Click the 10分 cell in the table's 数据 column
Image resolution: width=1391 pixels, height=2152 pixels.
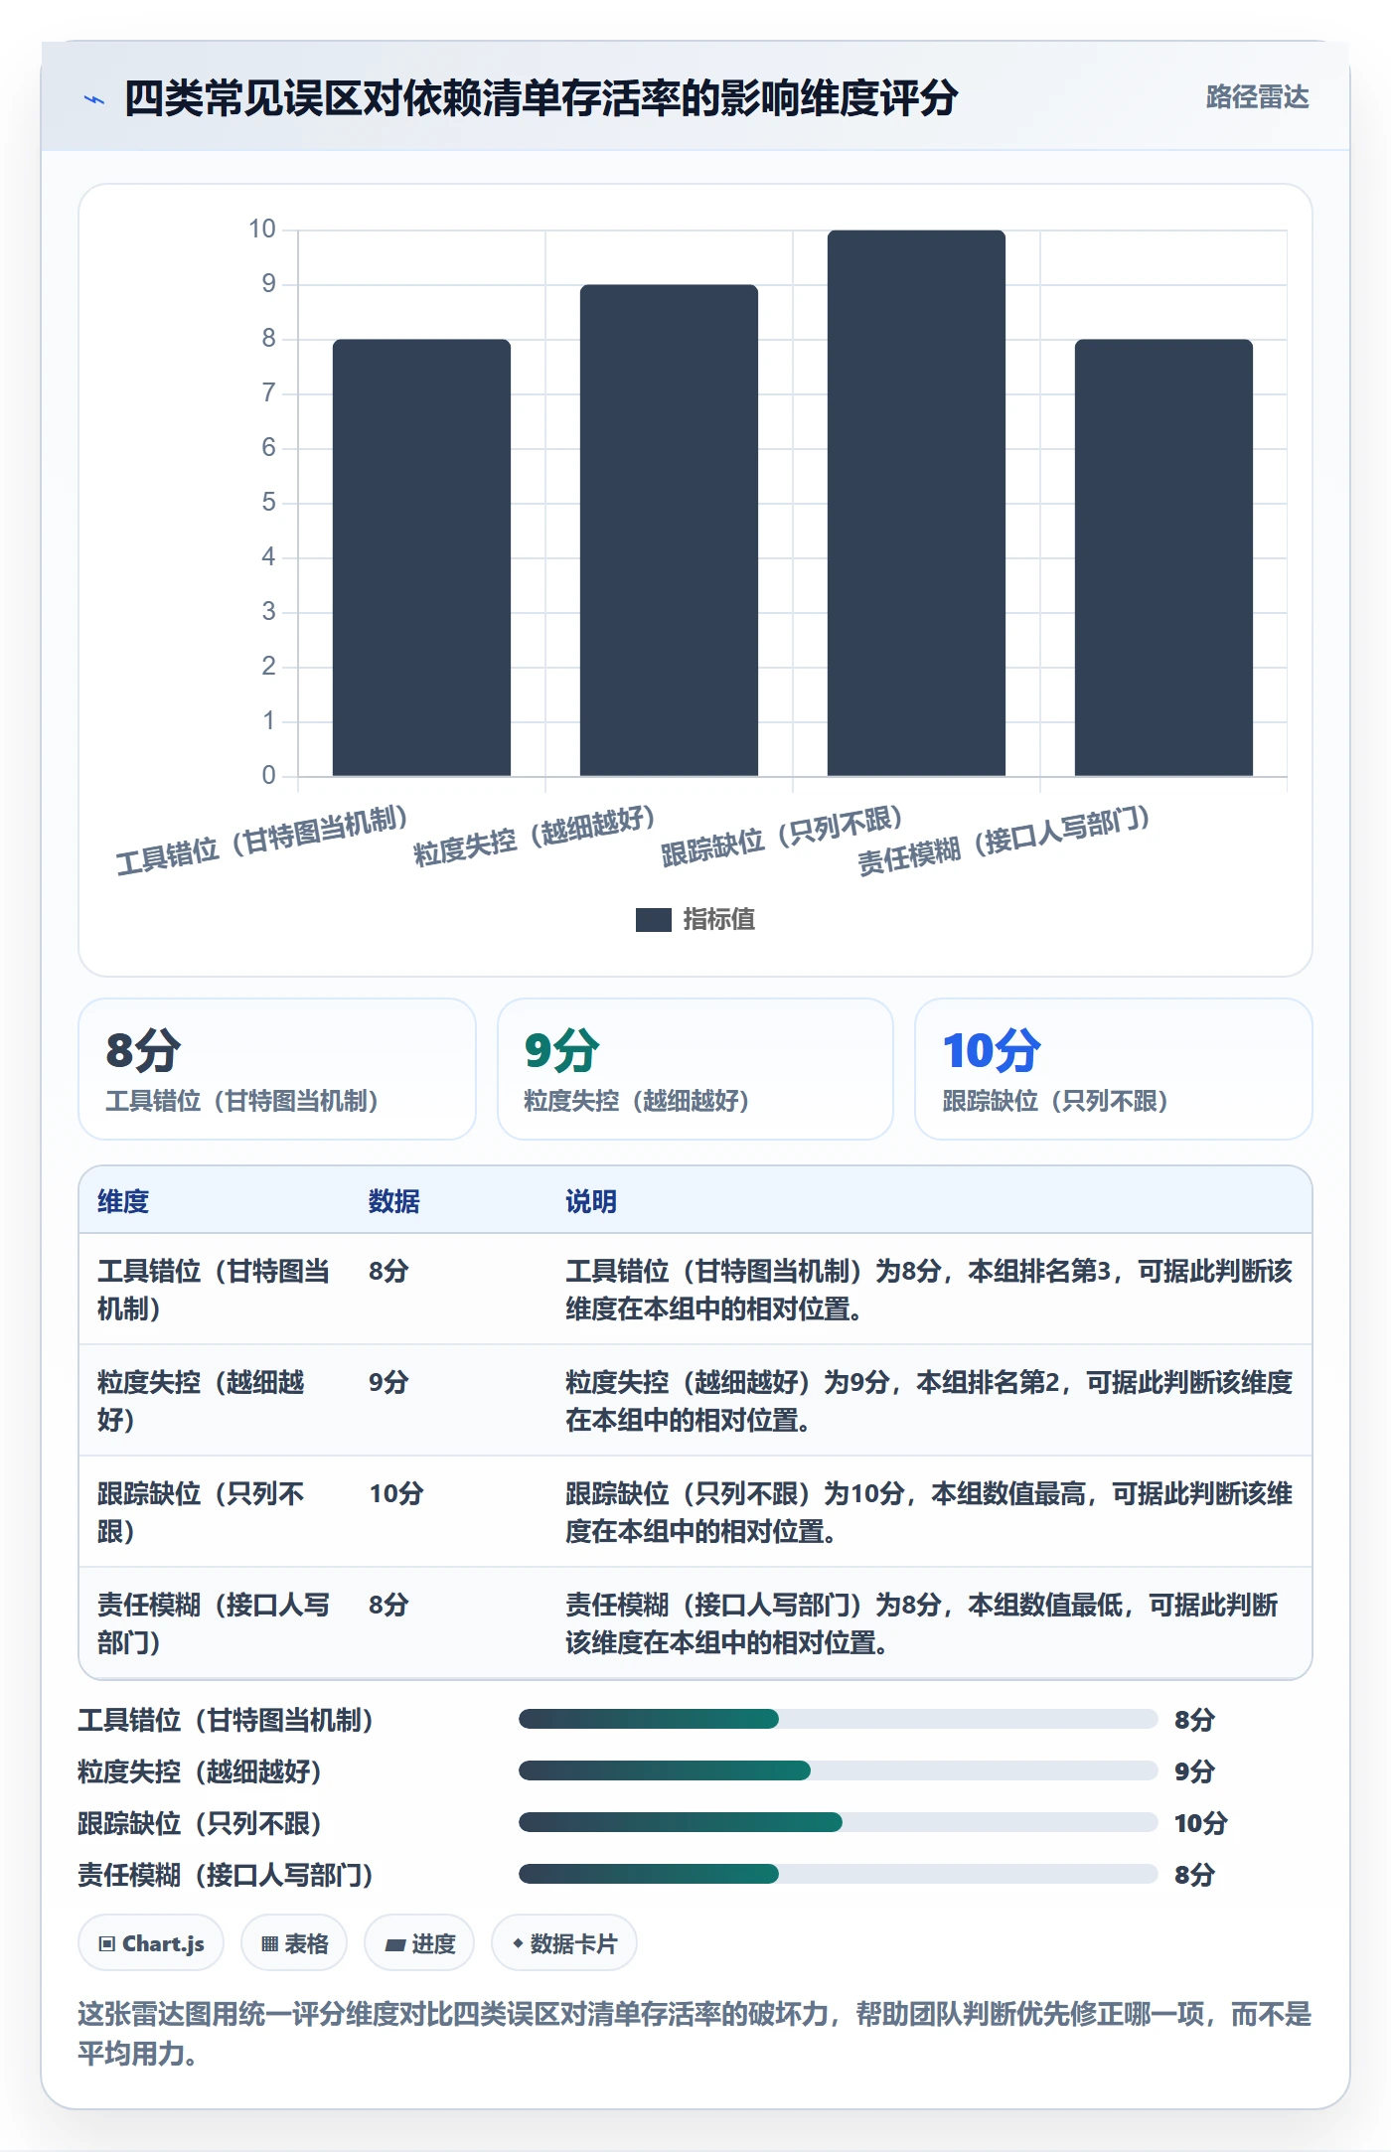click(396, 1493)
